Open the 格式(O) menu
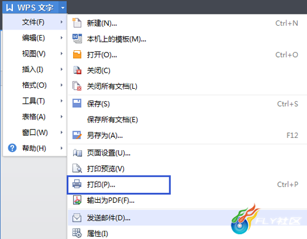This screenshot has width=307, height=239. (35, 85)
